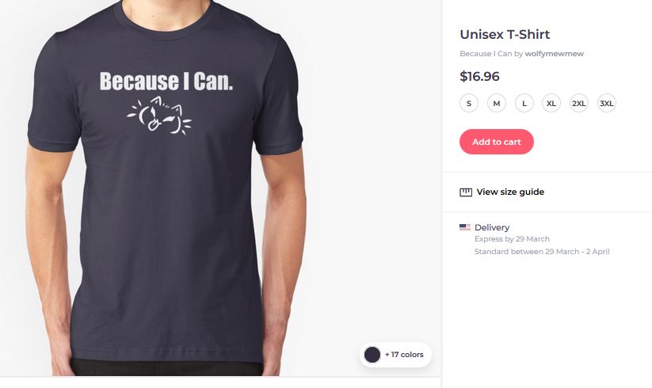Click the Express by 29 March text
652x388 pixels.
click(x=512, y=239)
